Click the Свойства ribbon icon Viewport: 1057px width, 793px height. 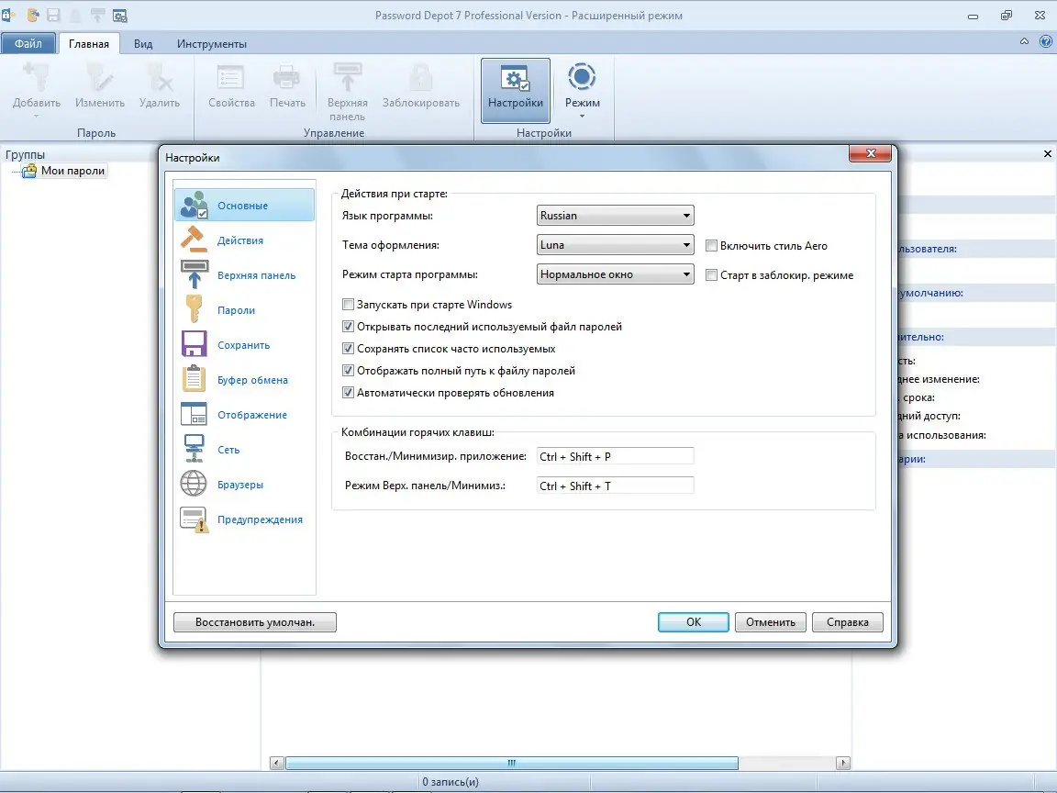pyautogui.click(x=230, y=77)
